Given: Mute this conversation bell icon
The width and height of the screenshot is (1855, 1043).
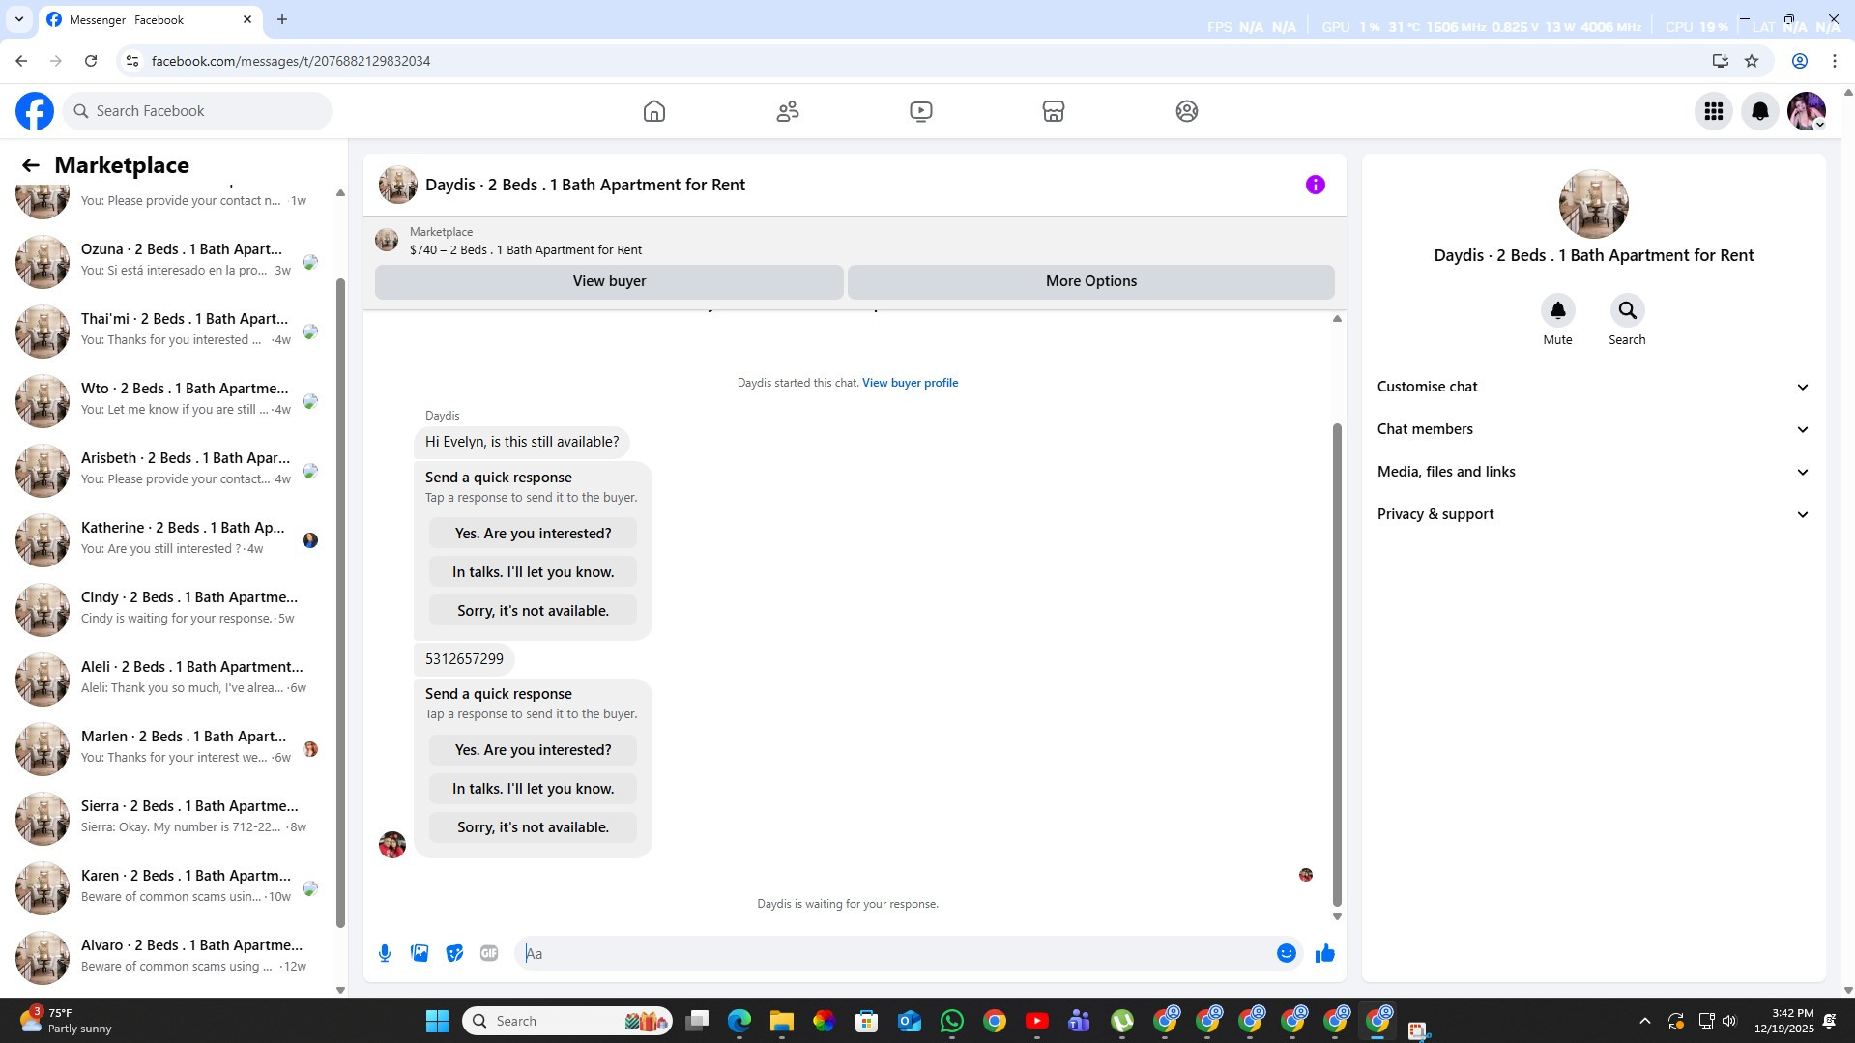Looking at the screenshot, I should tap(1558, 310).
